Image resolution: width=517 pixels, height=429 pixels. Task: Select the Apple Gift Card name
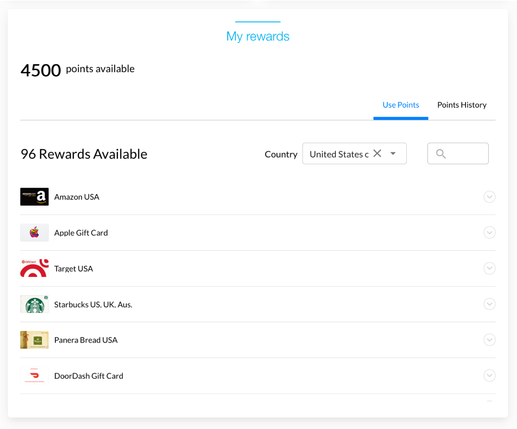point(81,233)
